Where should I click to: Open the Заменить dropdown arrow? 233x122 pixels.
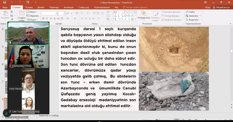[x=200, y=16]
